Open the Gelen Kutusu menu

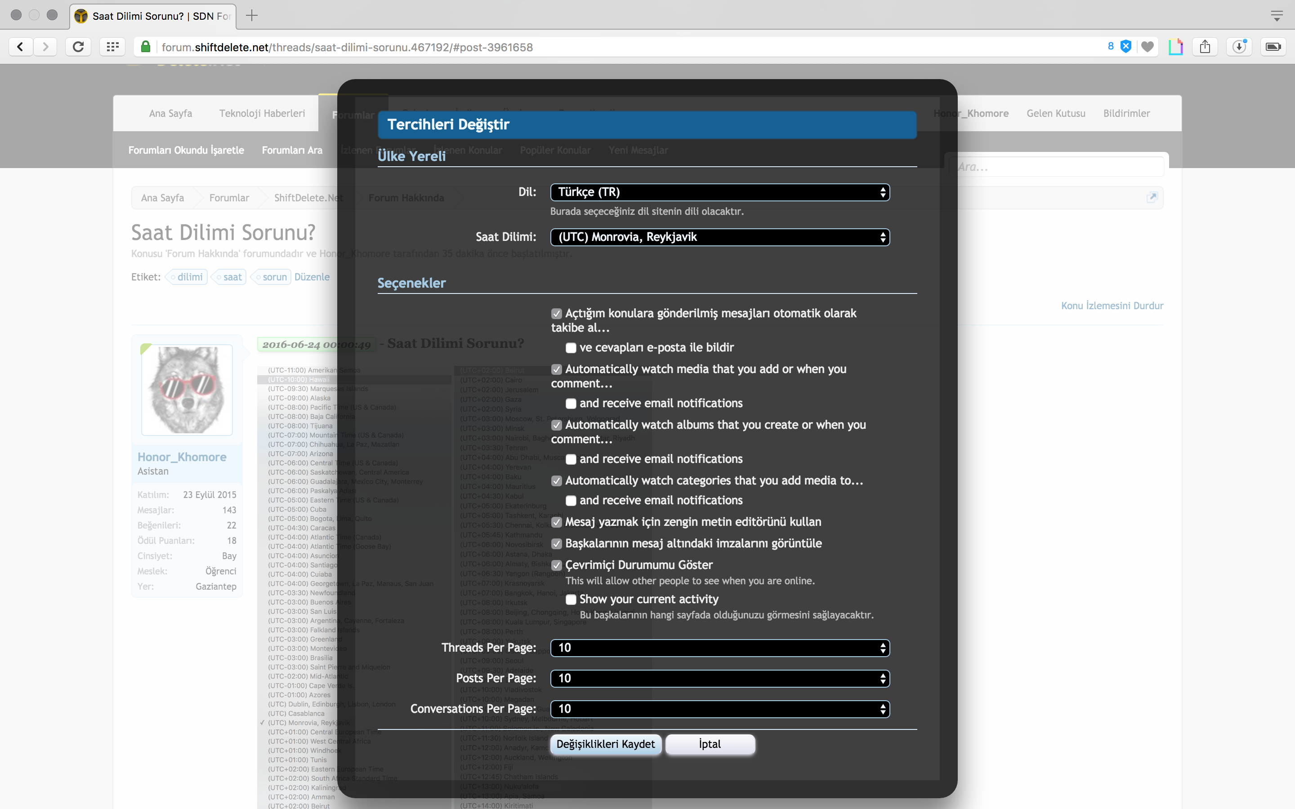[1056, 113]
